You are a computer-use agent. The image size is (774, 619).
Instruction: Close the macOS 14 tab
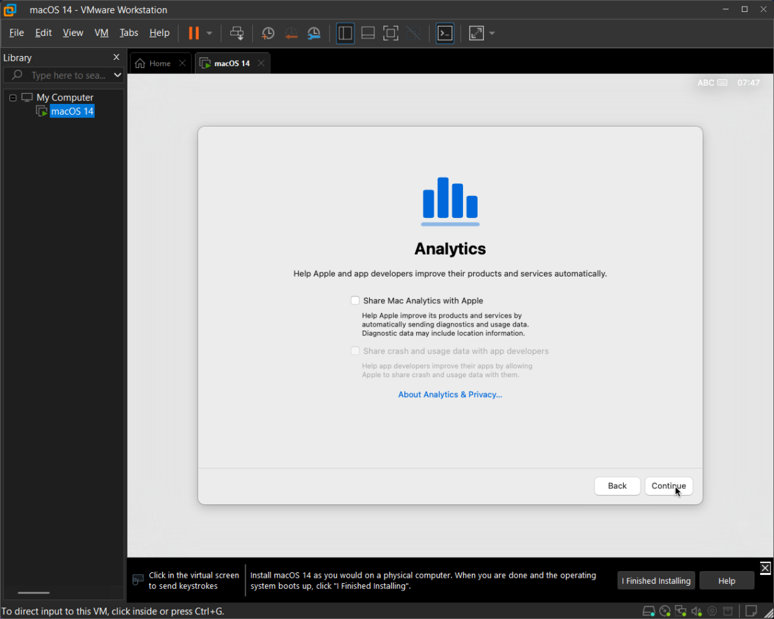point(261,63)
